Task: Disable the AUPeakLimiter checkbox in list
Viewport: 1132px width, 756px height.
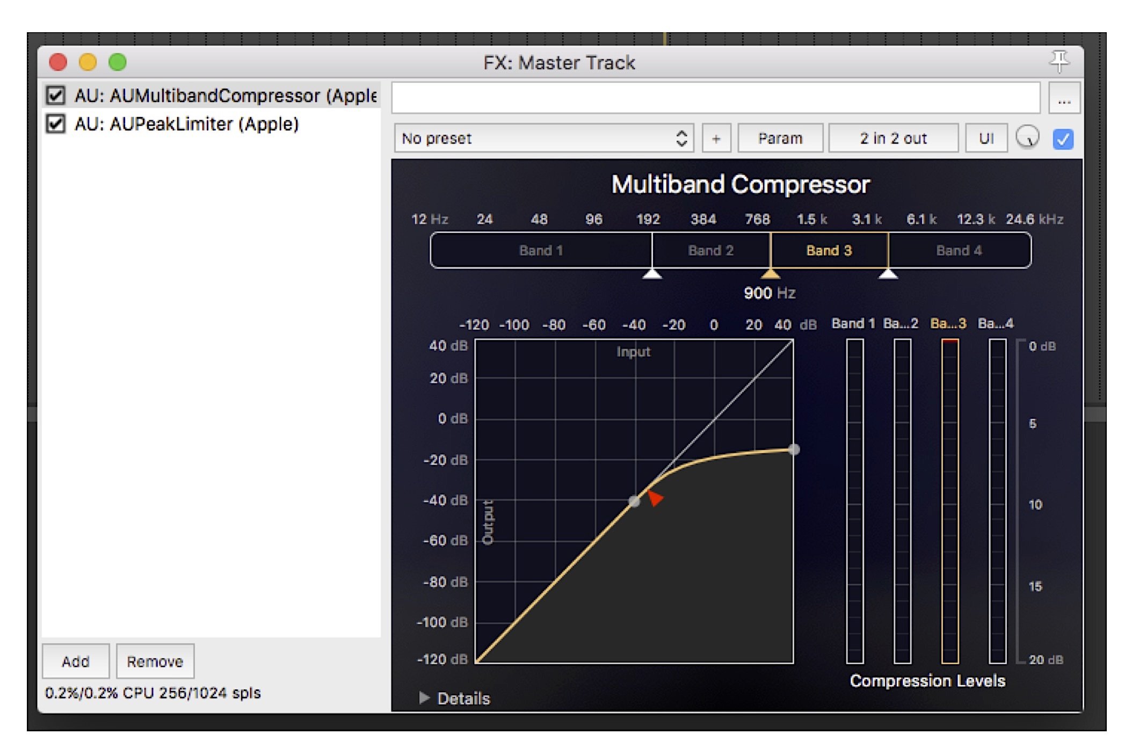Action: (55, 123)
